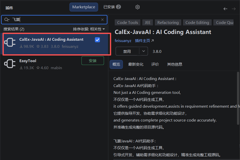Click the 19.3K downloads count
Viewport: 240px width, 160px height.
coord(27,68)
